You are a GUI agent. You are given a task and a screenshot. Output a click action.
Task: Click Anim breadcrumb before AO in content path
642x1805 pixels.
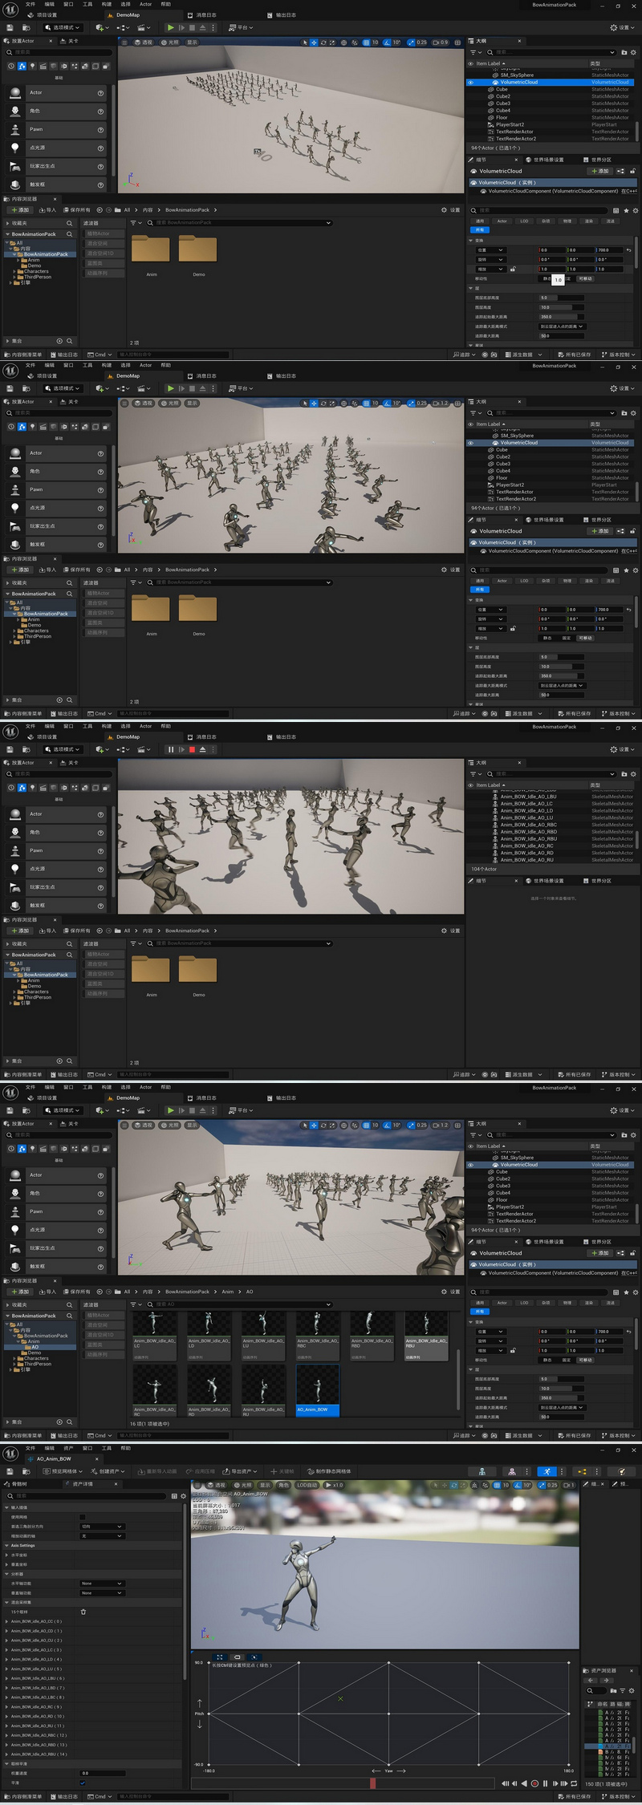228,1292
